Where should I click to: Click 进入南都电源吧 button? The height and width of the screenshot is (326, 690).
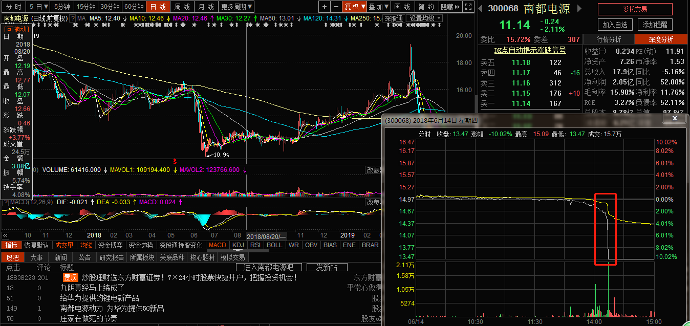click(268, 267)
